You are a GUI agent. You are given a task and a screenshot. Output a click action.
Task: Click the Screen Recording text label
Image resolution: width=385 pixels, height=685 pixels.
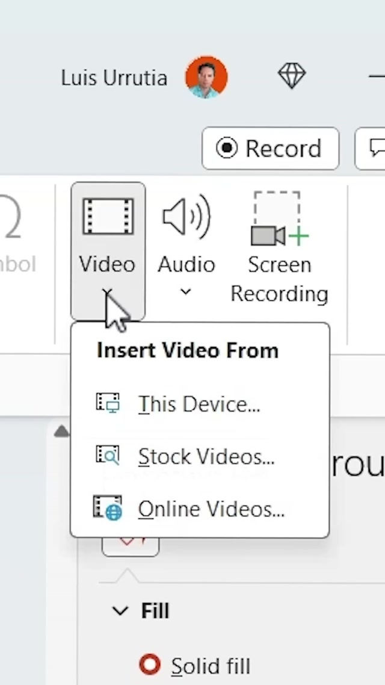(x=279, y=279)
